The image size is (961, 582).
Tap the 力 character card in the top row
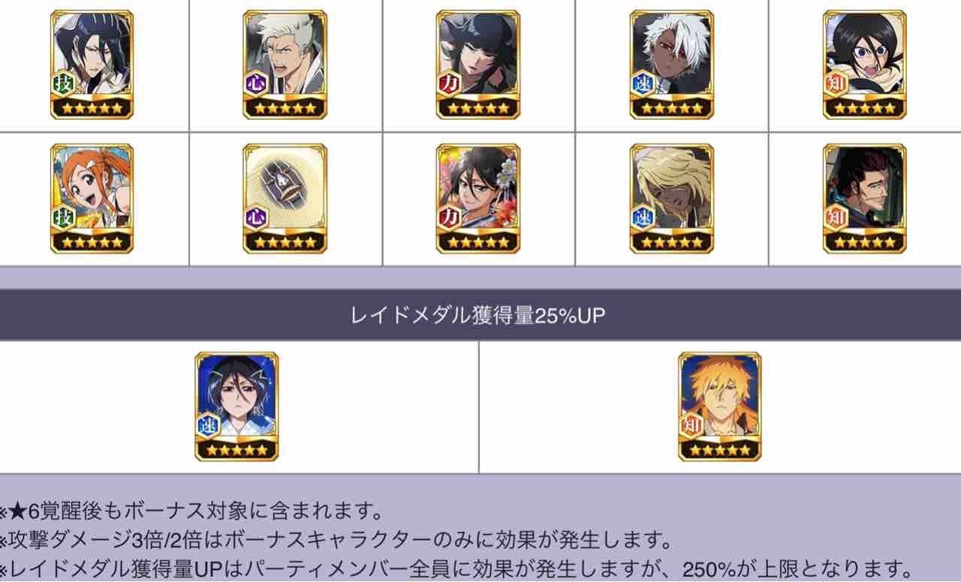click(x=478, y=64)
